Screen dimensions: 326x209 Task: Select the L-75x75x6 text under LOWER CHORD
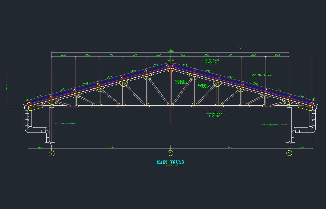(215, 116)
